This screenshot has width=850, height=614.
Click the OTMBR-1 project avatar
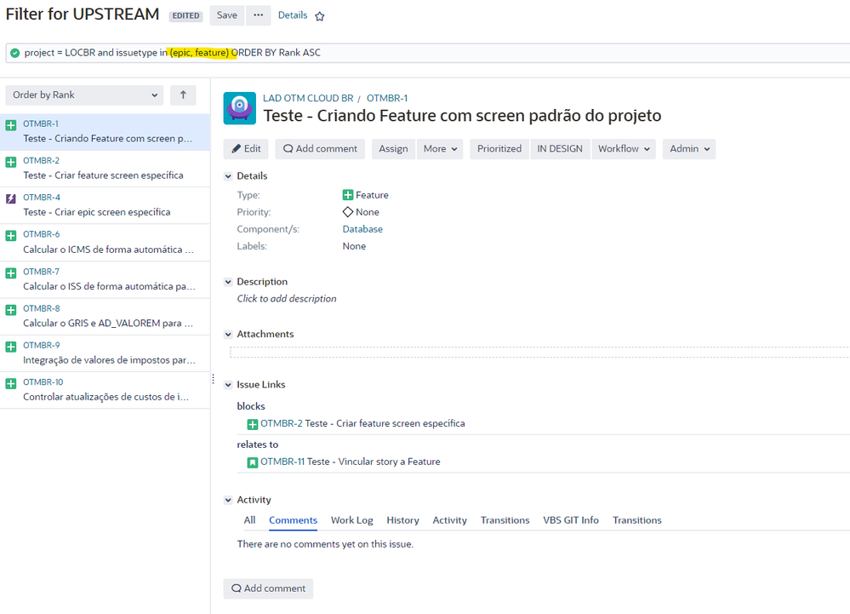239,108
